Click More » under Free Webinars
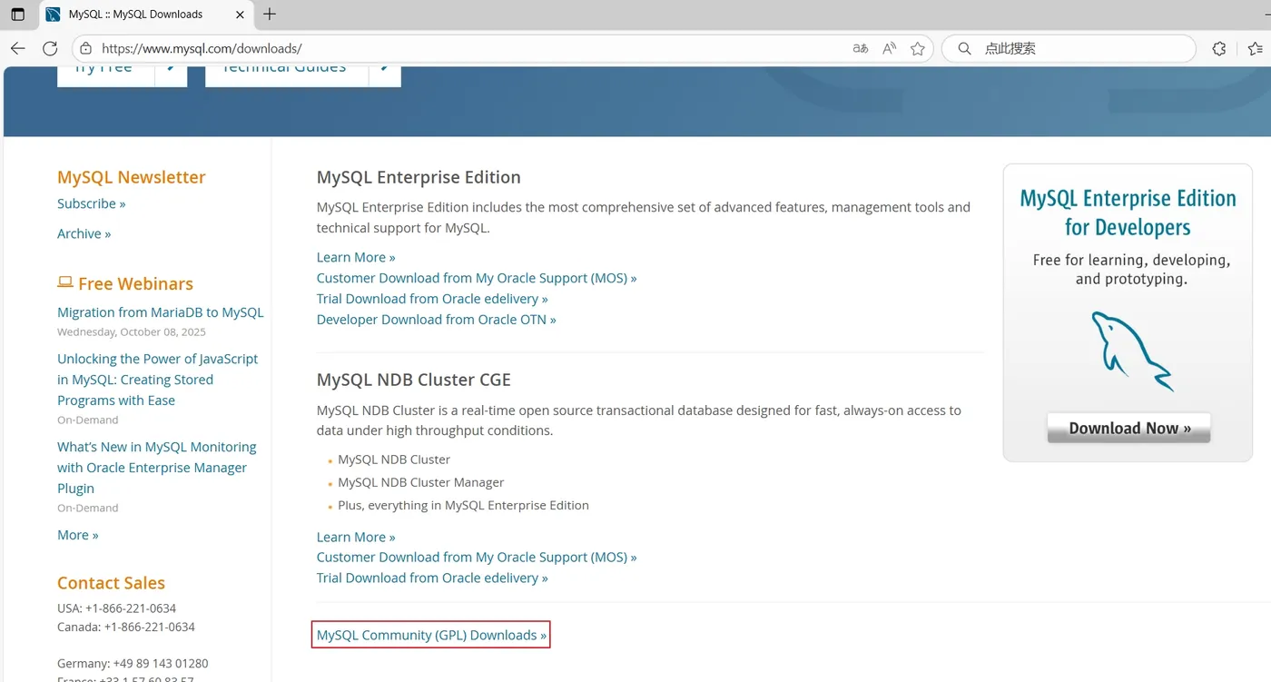This screenshot has width=1271, height=682. click(78, 535)
